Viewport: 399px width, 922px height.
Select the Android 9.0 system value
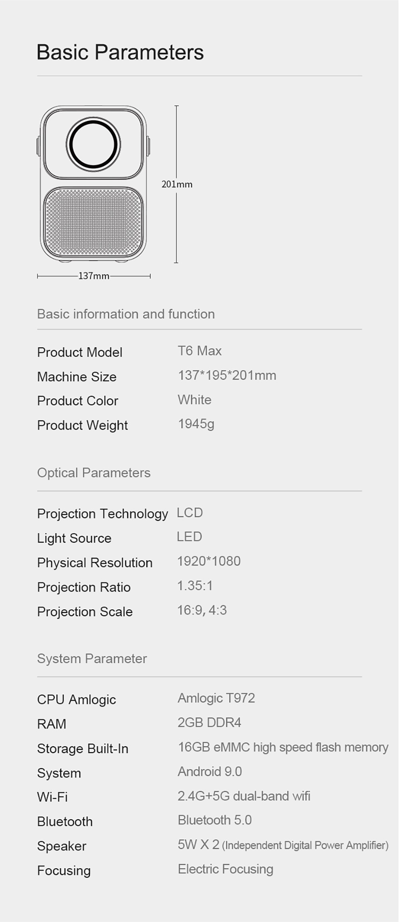tap(210, 771)
